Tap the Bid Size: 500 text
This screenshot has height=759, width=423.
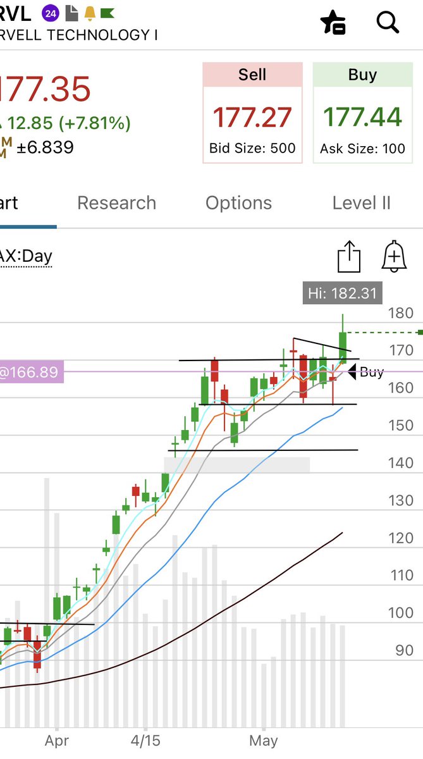(252, 149)
